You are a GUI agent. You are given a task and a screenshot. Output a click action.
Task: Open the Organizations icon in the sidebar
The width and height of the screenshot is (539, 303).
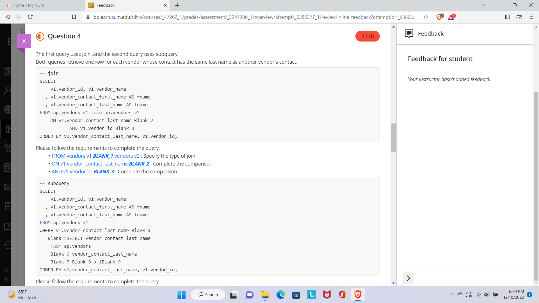[x=8, y=148]
